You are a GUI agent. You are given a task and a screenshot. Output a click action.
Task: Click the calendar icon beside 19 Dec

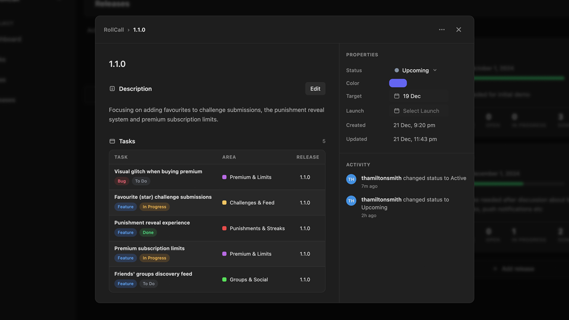click(x=397, y=96)
